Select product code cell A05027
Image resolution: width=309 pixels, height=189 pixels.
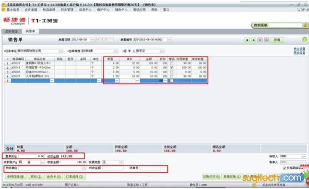18,76
